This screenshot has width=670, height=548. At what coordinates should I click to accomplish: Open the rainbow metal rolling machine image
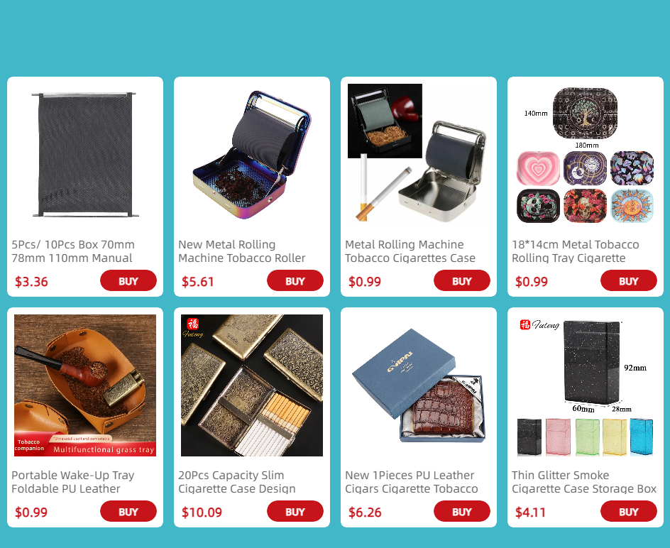click(x=252, y=155)
